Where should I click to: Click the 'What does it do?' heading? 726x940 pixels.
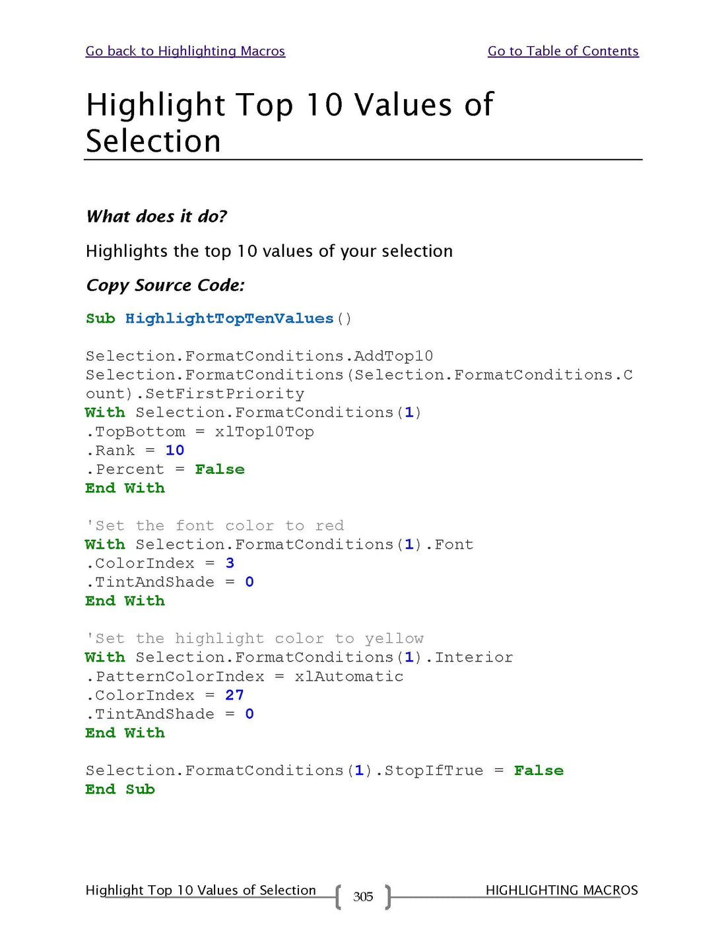156,217
